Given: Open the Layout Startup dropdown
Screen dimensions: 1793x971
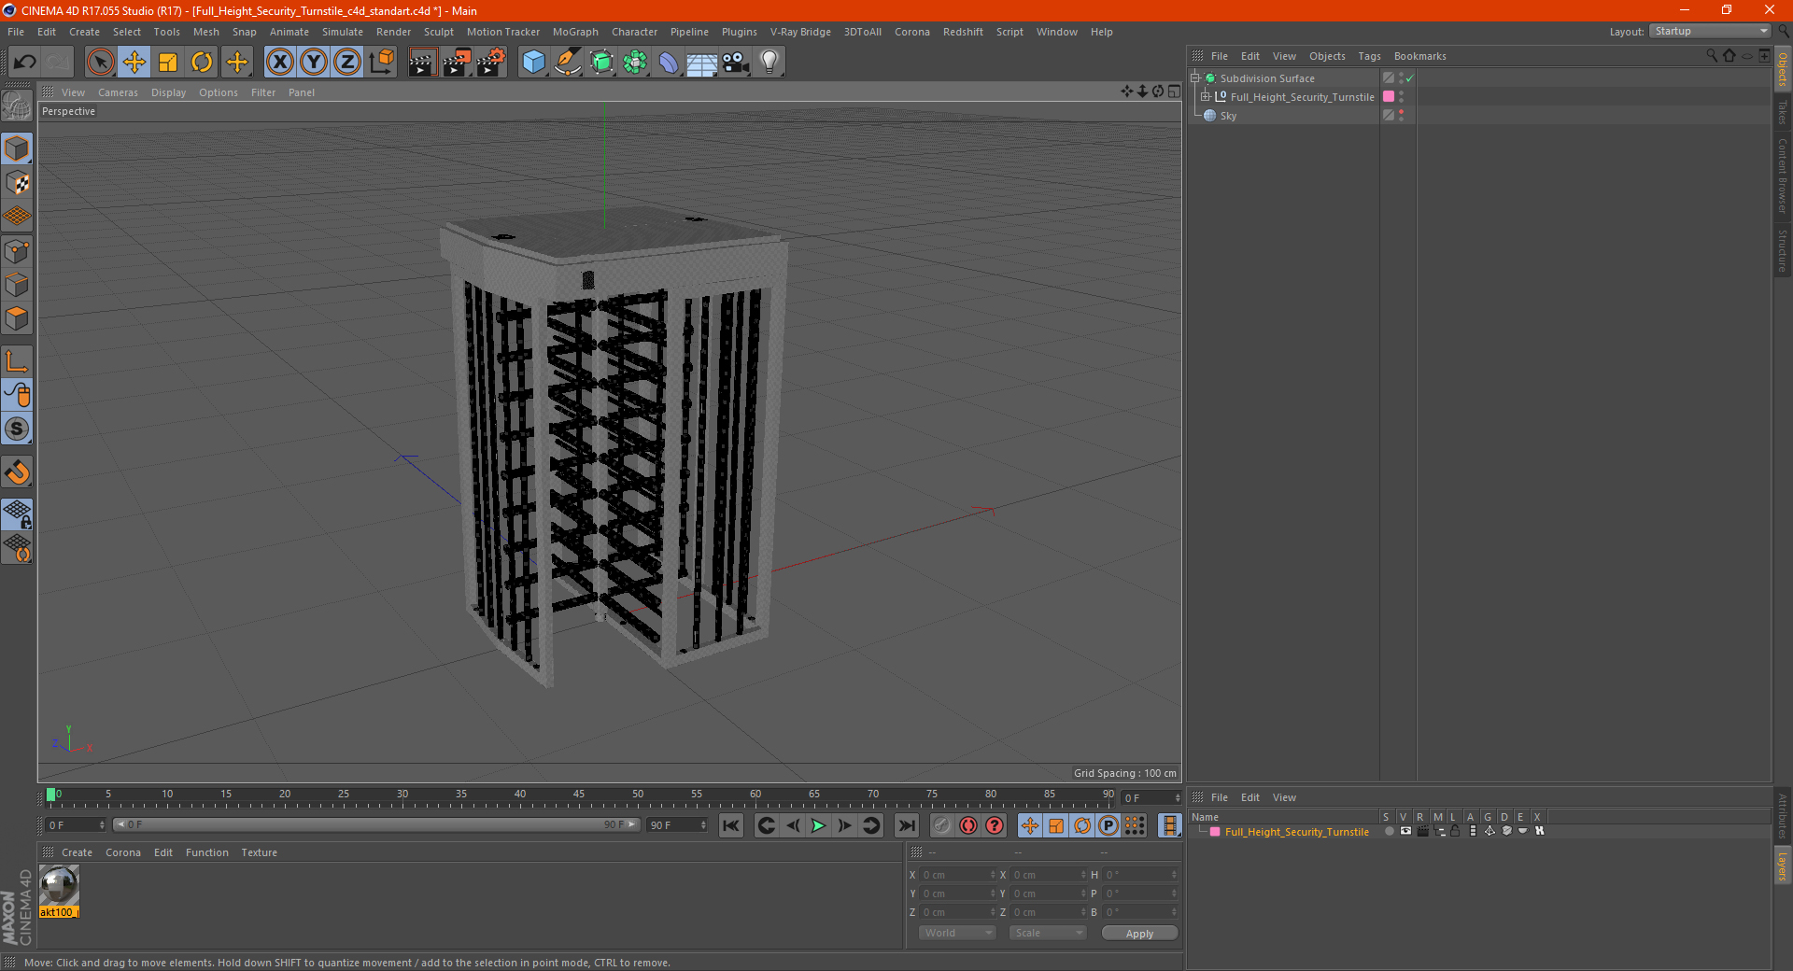Looking at the screenshot, I should tap(1710, 32).
